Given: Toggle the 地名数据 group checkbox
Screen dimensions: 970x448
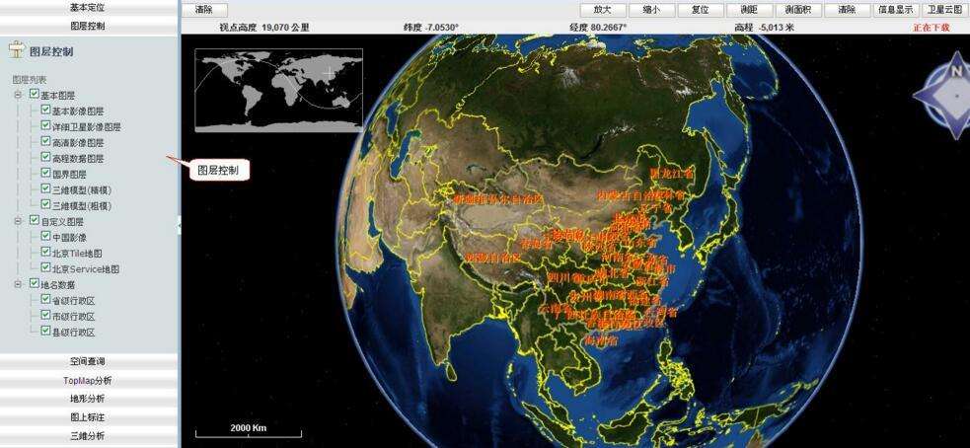Looking at the screenshot, I should [x=35, y=284].
